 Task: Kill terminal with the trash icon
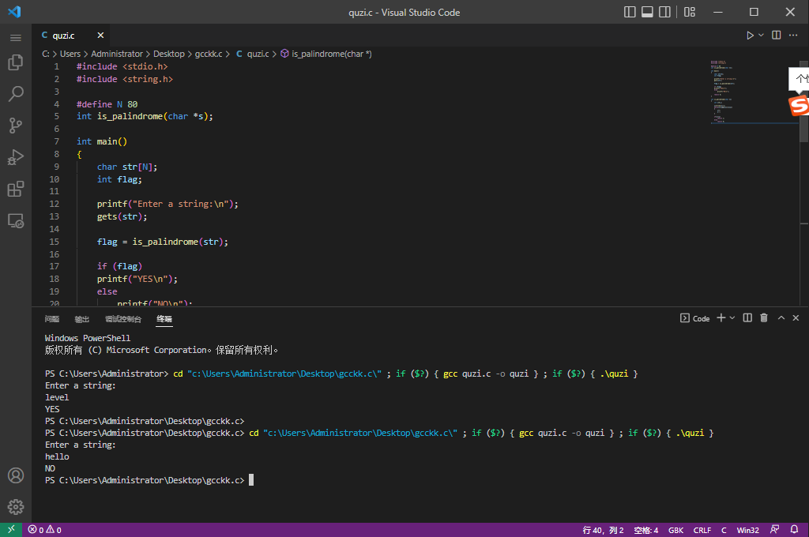[x=763, y=318]
